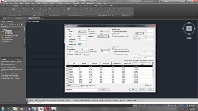198x111 pixels.
Task: Open the Units dropdown
Action: coord(105,49)
